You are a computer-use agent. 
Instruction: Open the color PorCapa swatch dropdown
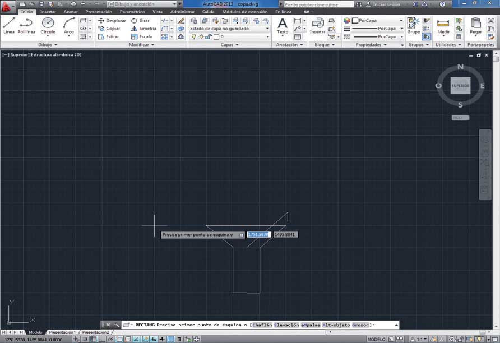click(378, 20)
